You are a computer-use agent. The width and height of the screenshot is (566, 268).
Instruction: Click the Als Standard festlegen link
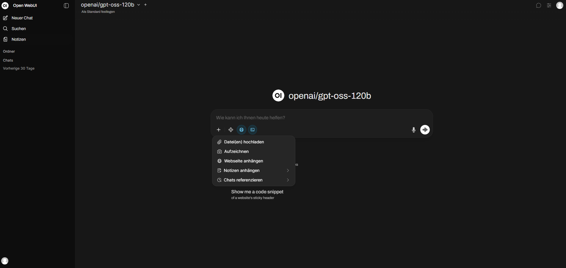coord(98,12)
